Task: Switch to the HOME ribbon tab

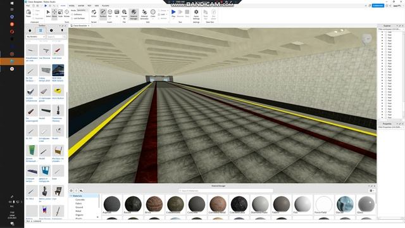Action: [63, 6]
